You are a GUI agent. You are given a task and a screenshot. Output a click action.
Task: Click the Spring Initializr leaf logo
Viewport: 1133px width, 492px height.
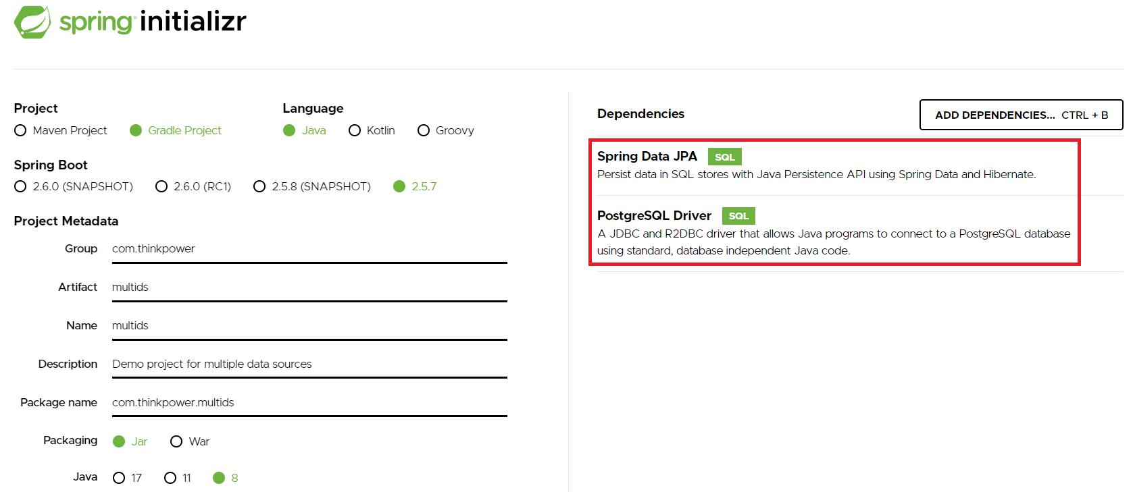click(x=32, y=22)
